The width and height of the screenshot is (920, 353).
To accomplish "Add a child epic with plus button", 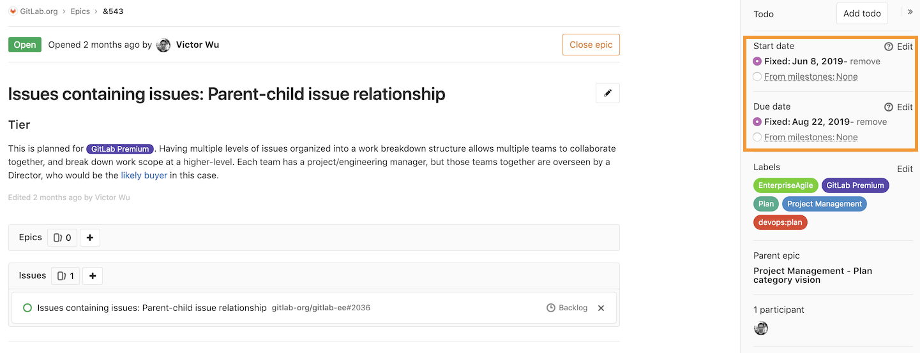I will coord(90,238).
